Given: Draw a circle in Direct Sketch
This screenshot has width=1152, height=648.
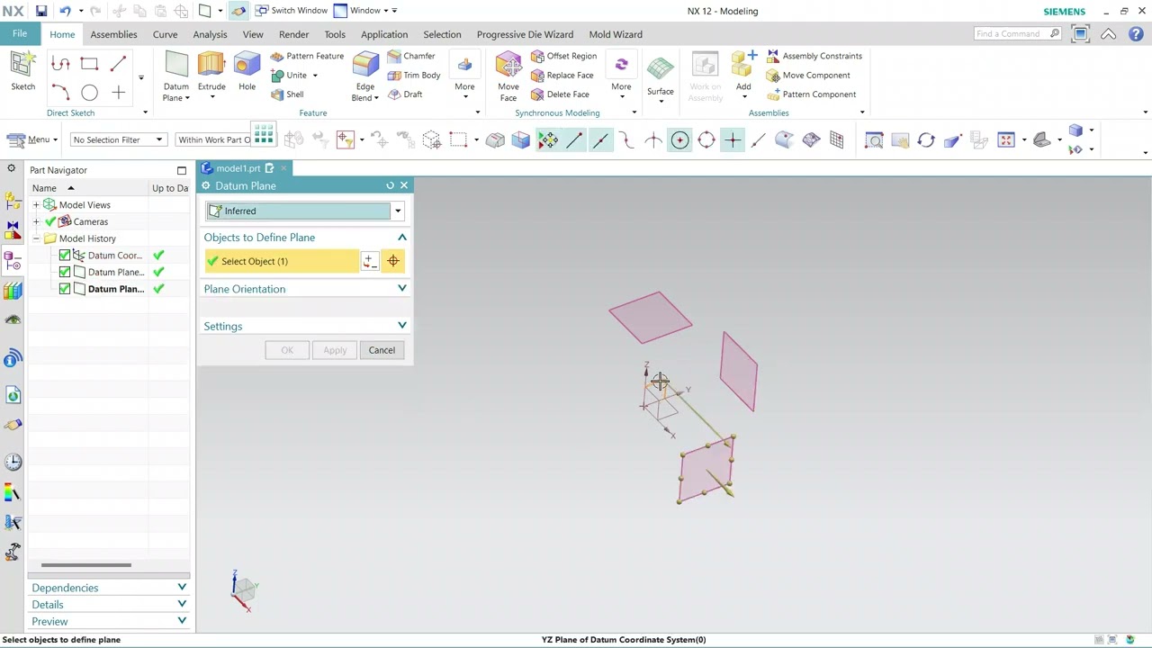Looking at the screenshot, I should (x=89, y=93).
